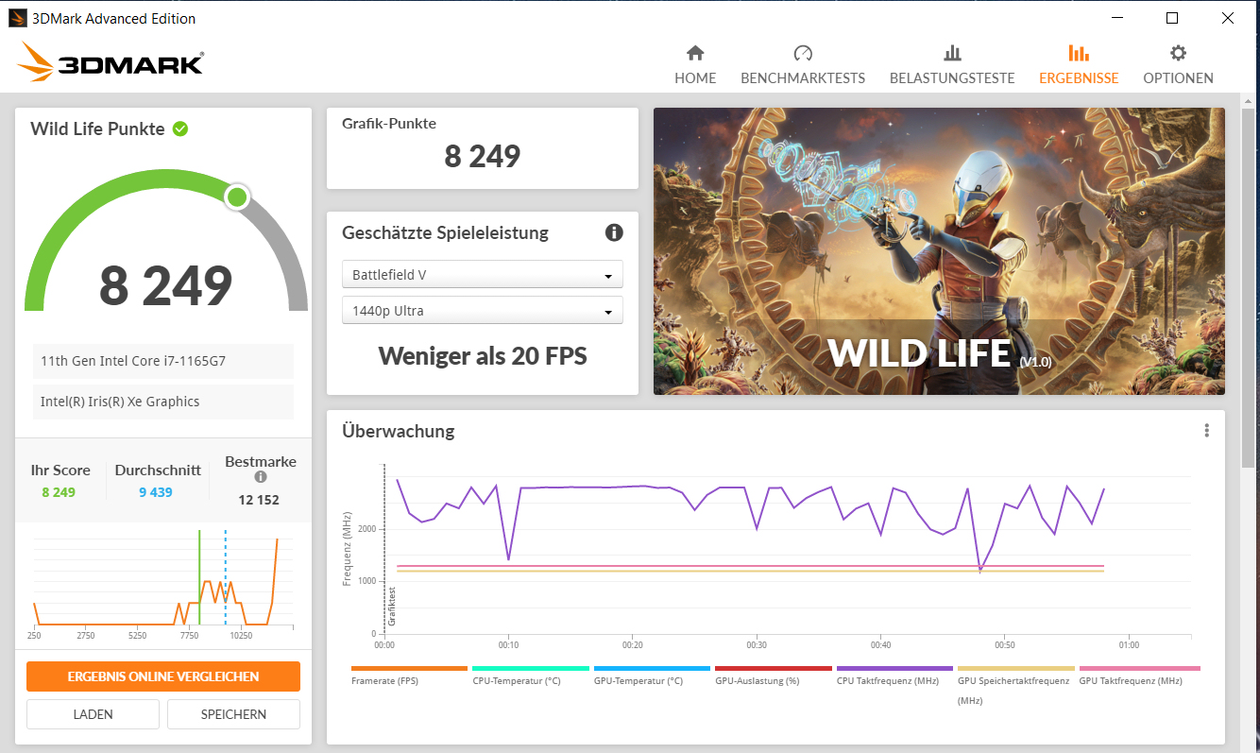The height and width of the screenshot is (753, 1260).
Task: Click the SPEICHERN button
Action: point(233,714)
